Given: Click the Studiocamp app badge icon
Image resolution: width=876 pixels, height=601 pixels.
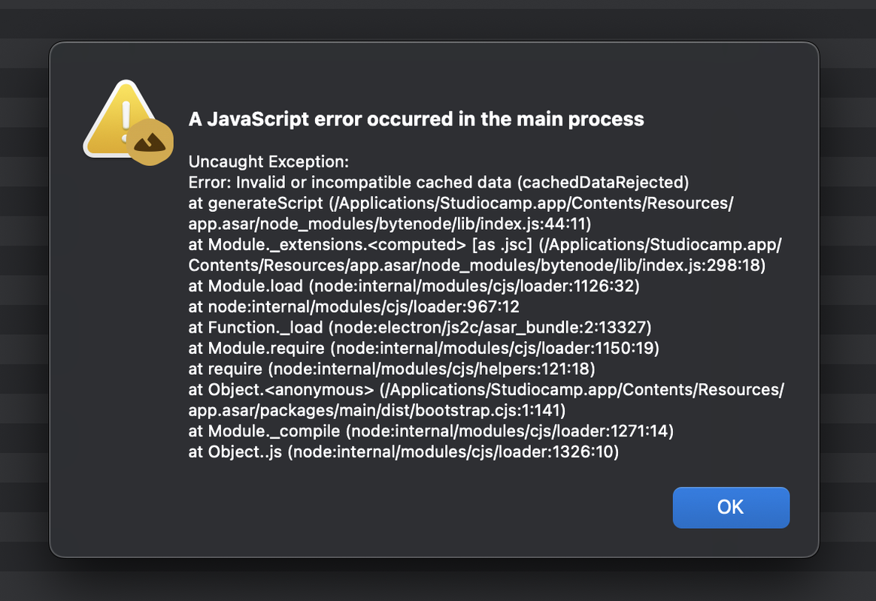Looking at the screenshot, I should tap(150, 142).
